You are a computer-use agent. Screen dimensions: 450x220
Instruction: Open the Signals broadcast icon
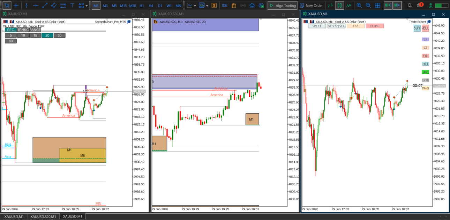point(243,6)
